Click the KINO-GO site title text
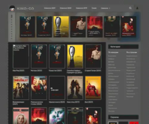 pos(25,9)
